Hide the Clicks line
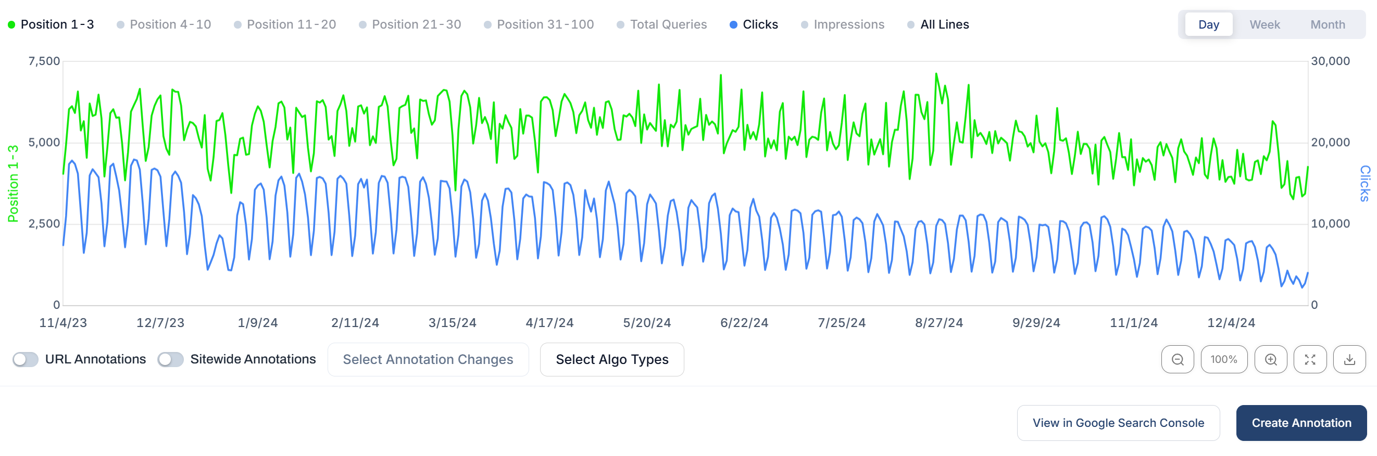The image size is (1377, 456). (x=754, y=24)
